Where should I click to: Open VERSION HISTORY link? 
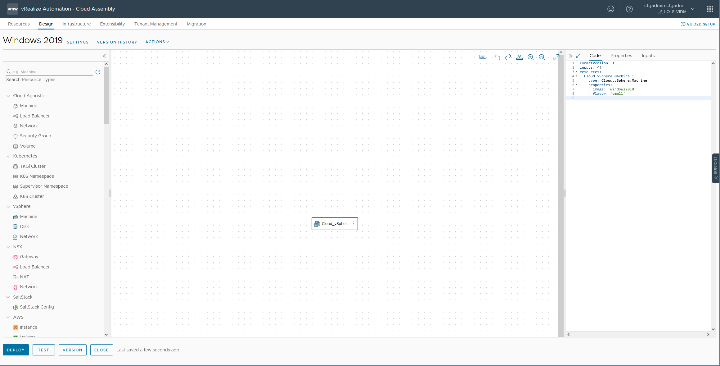117,42
